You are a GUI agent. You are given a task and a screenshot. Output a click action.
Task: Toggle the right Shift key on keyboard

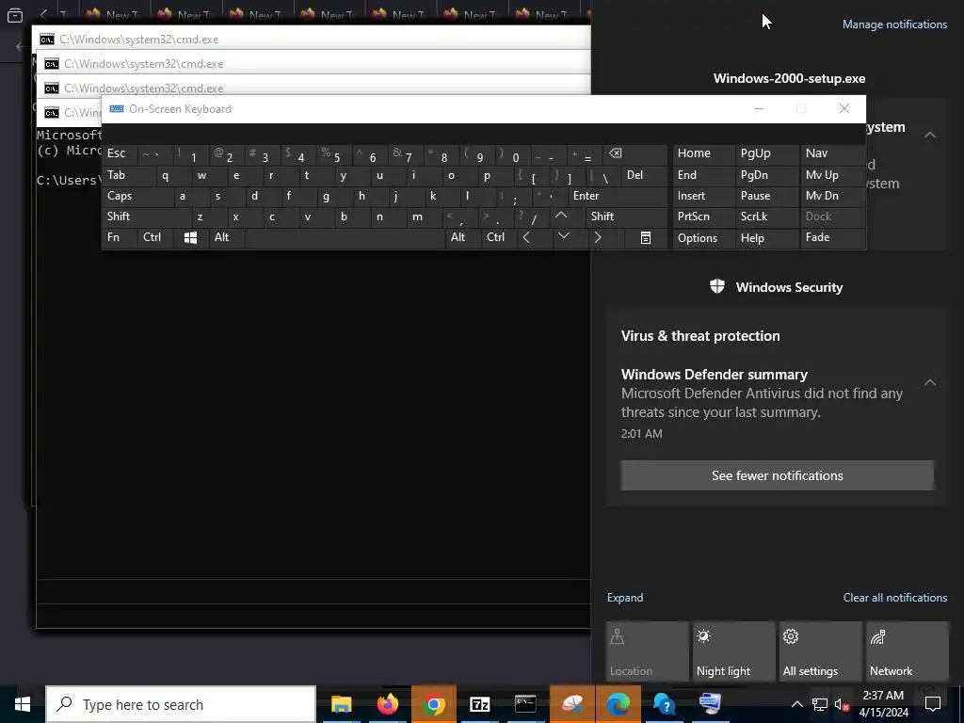(x=626, y=217)
